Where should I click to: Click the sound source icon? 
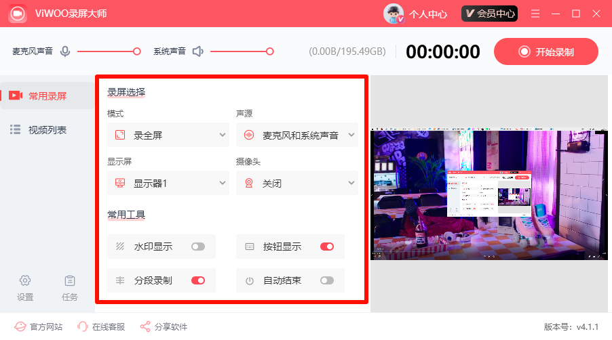[249, 135]
